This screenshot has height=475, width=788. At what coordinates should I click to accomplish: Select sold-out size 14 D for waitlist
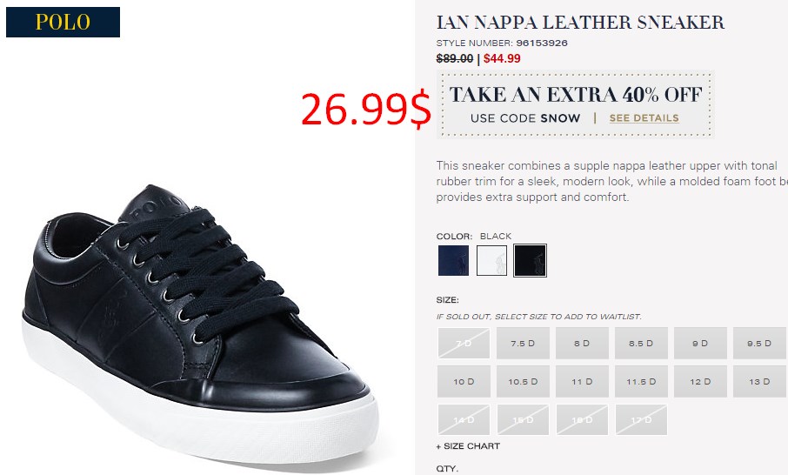(464, 419)
